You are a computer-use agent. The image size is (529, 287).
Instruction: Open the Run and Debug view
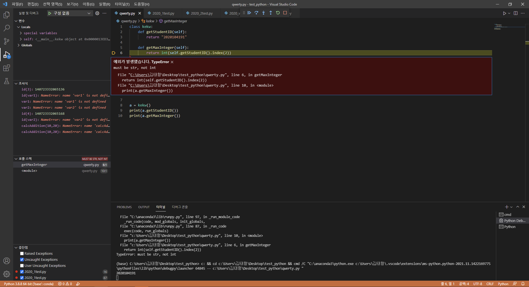tap(7, 55)
